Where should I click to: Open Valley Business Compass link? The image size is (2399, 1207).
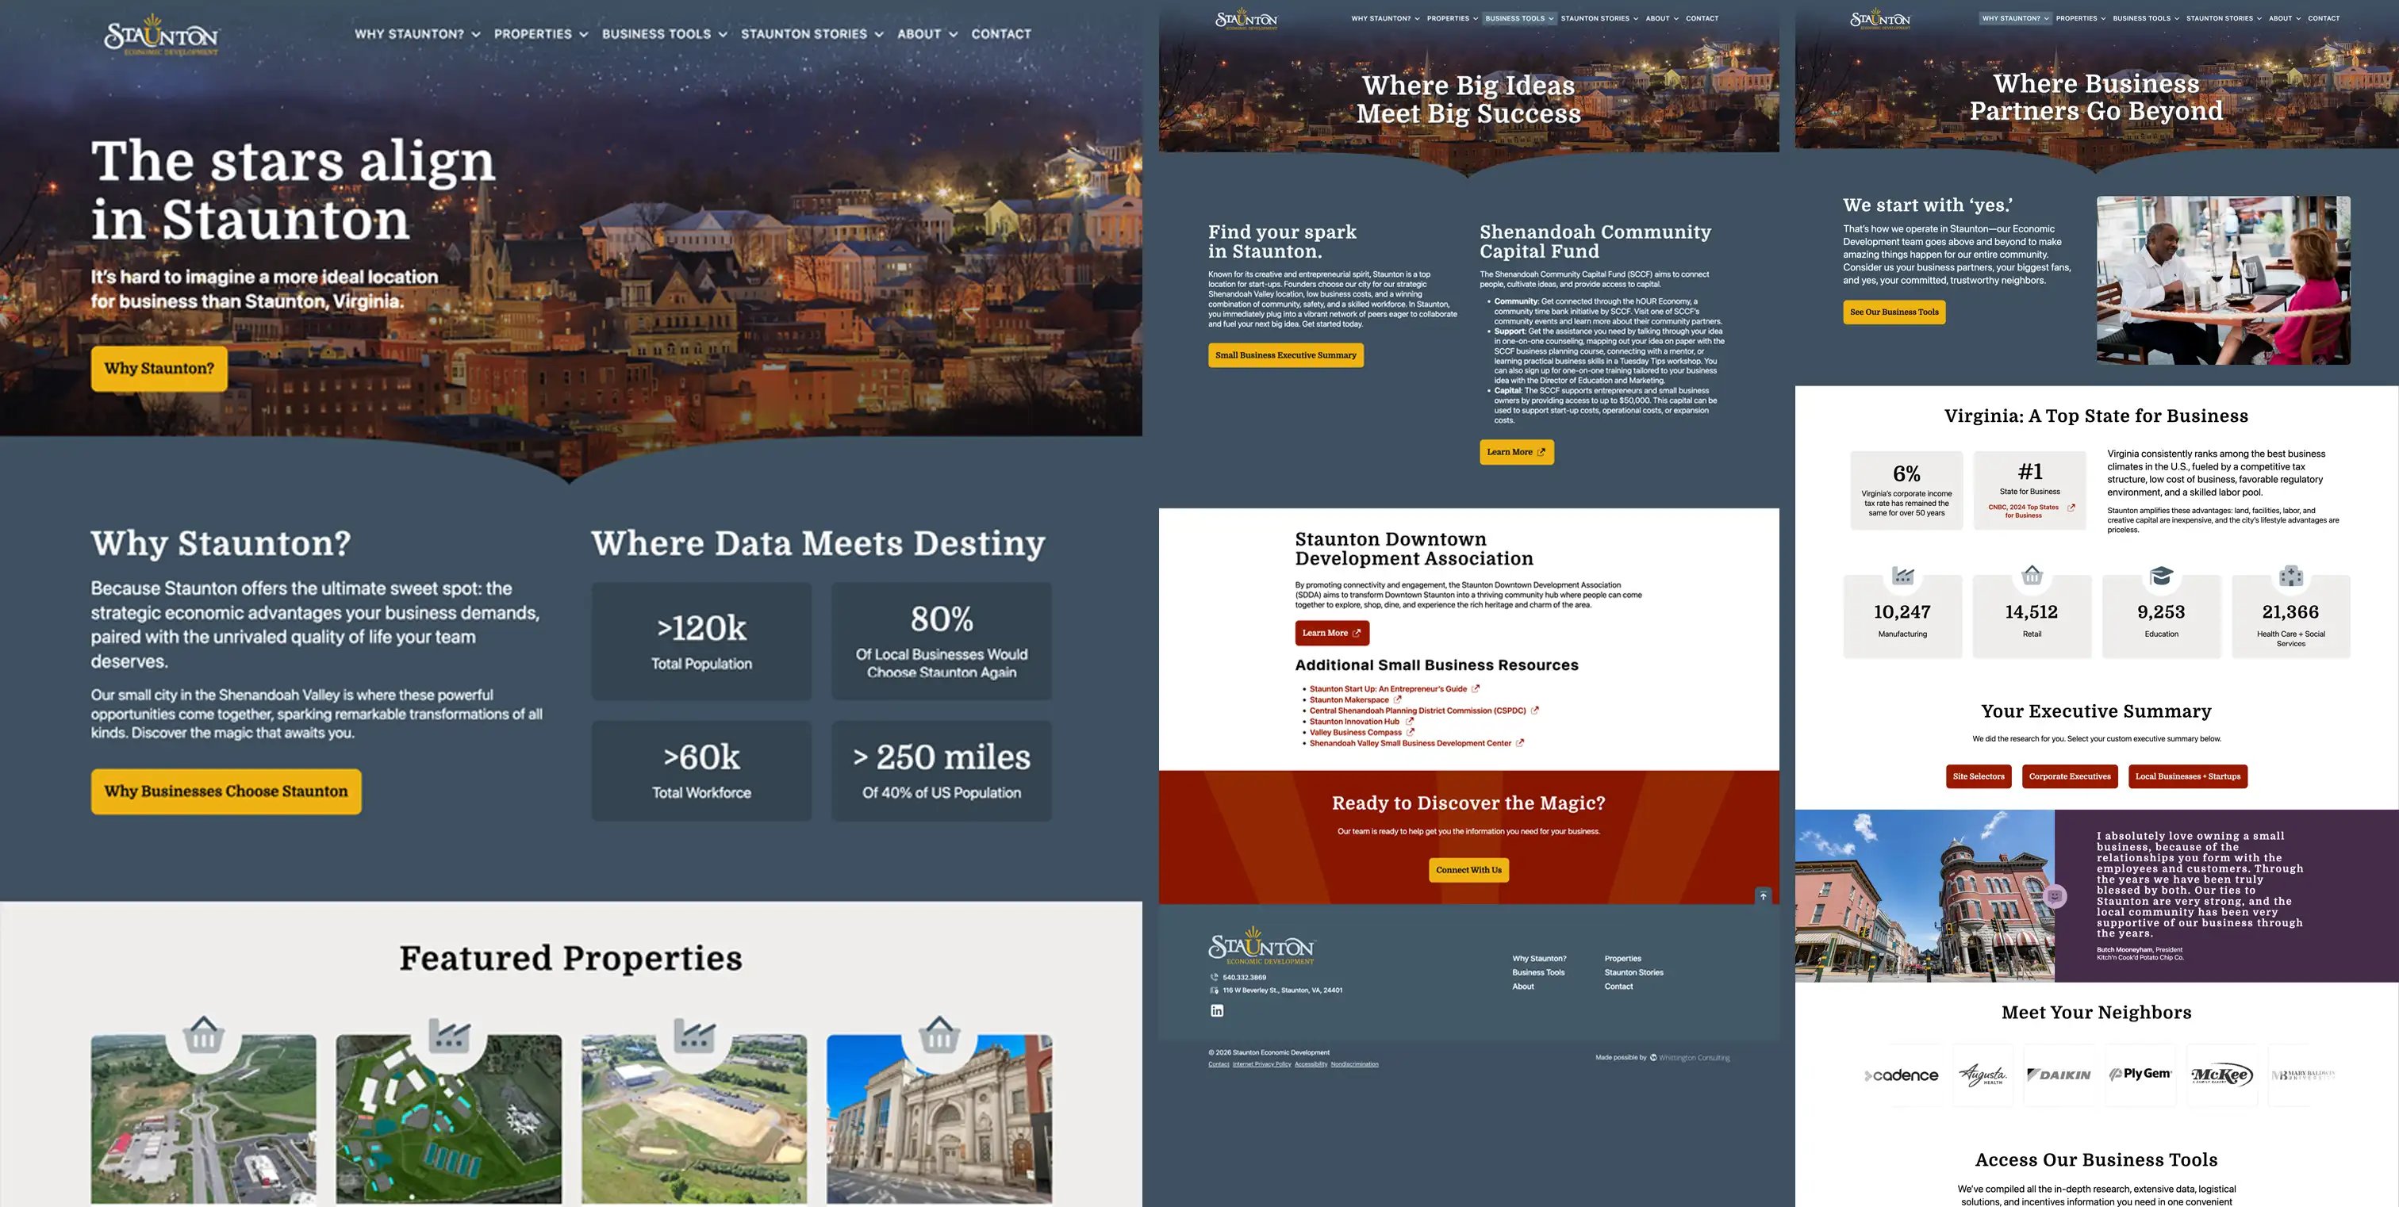(x=1355, y=733)
